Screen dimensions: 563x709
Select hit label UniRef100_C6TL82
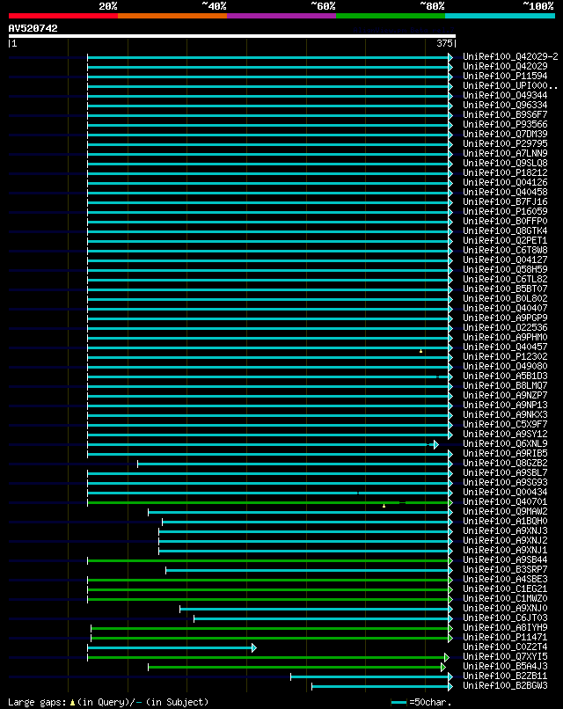coord(505,279)
